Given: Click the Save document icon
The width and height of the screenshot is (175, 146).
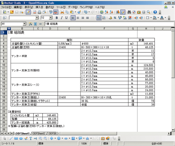Looking at the screenshot, I should tap(17, 12).
